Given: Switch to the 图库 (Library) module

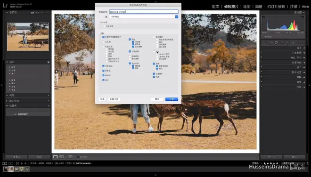Looking at the screenshot, I should coord(215,7).
